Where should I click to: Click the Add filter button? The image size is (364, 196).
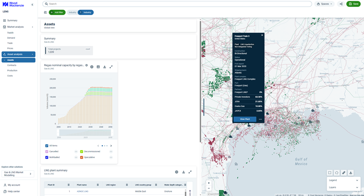[x=57, y=12]
